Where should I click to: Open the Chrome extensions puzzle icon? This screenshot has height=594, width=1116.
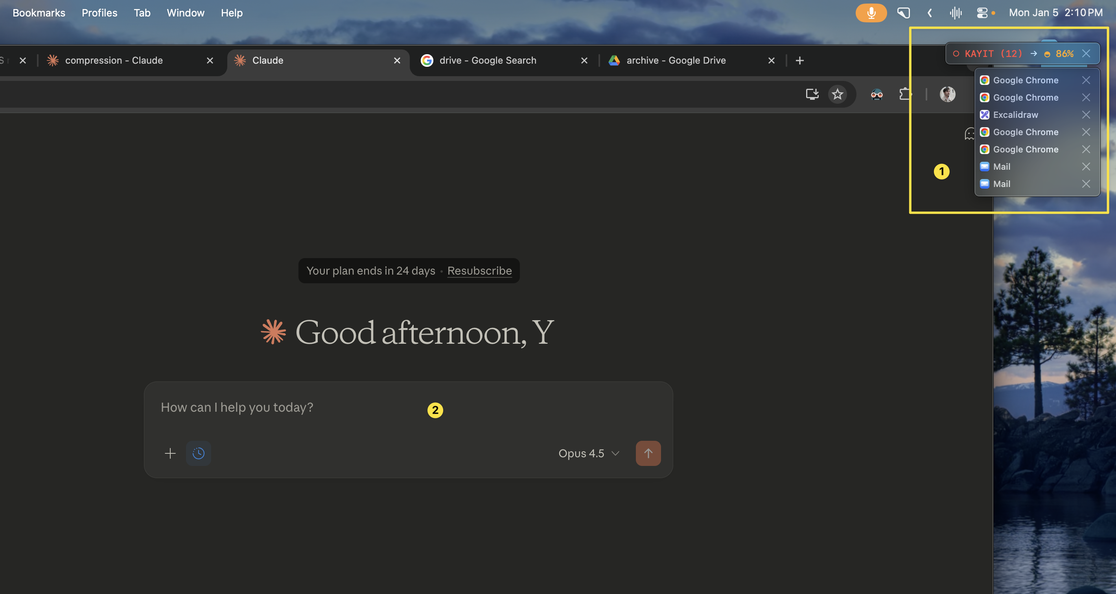pyautogui.click(x=904, y=94)
